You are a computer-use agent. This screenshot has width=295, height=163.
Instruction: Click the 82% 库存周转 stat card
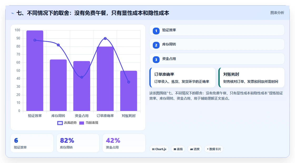click(78, 143)
